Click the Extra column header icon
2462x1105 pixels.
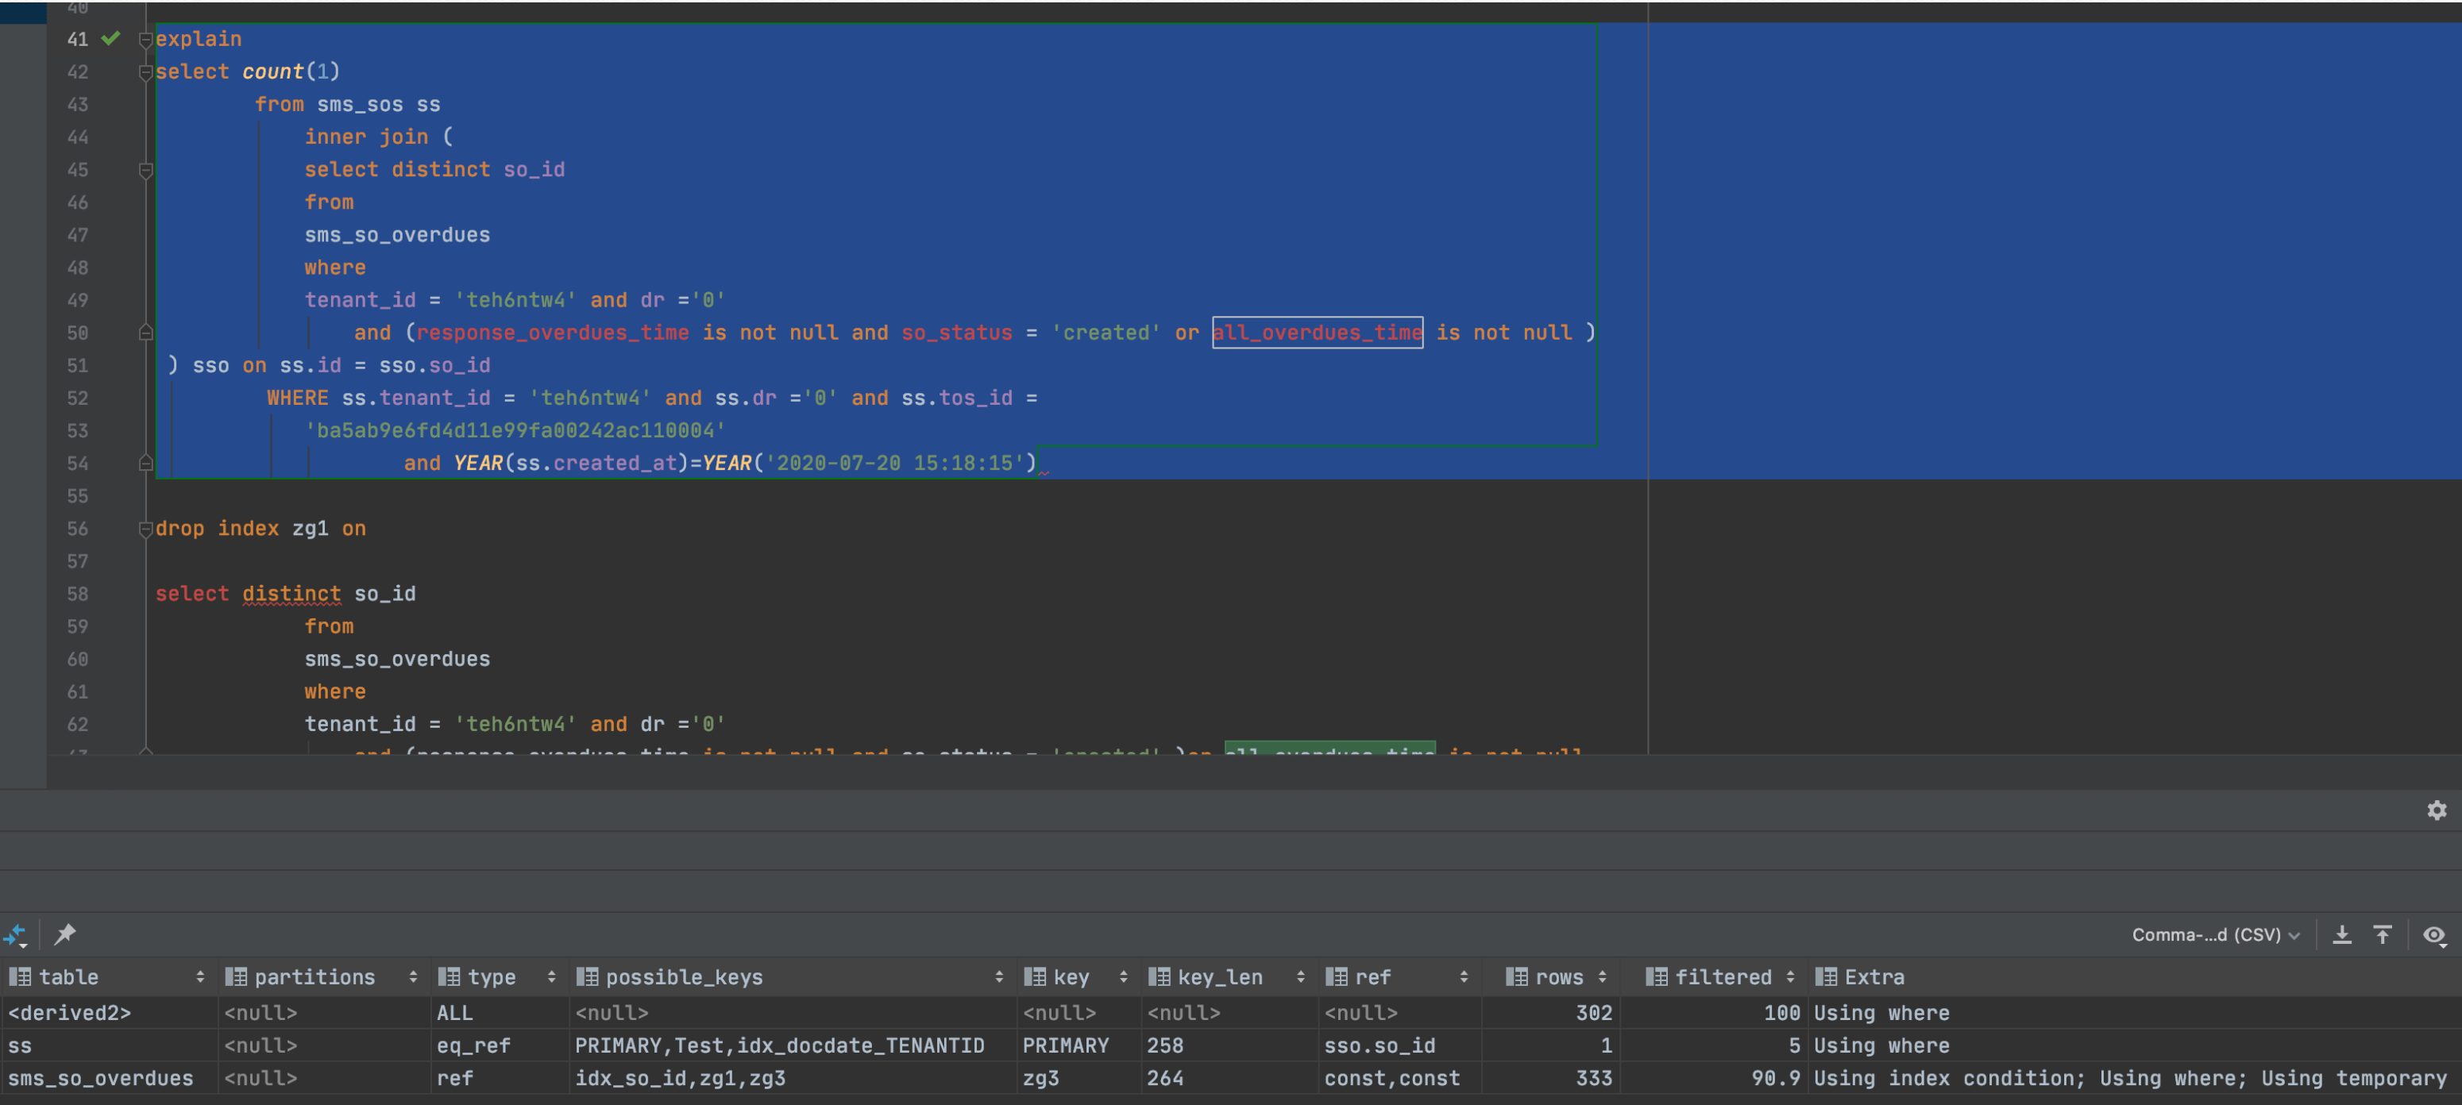[1826, 977]
